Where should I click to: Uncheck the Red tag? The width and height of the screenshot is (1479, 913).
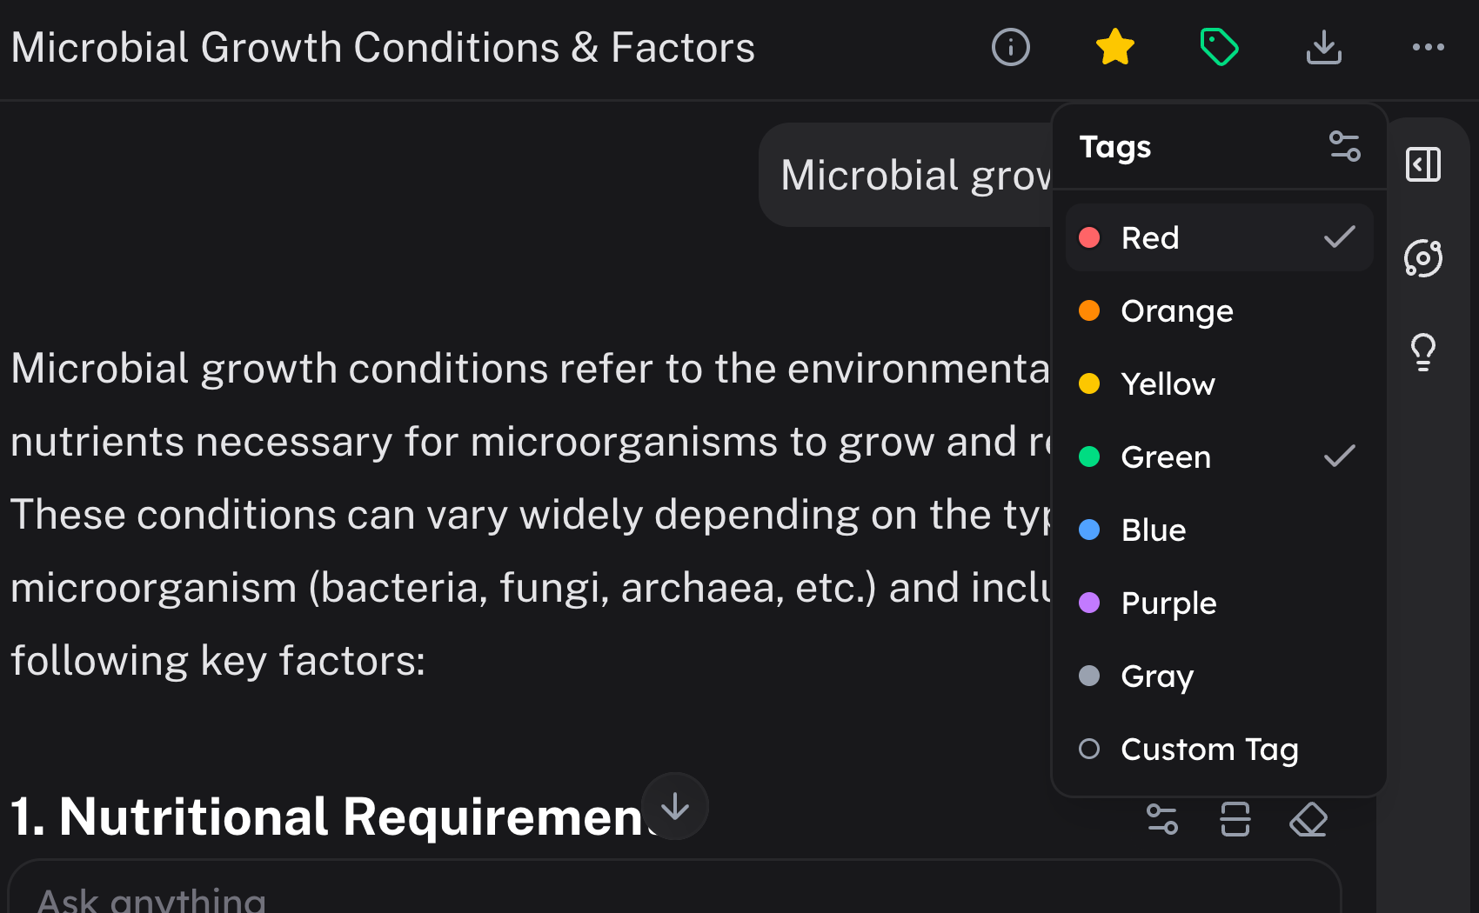coord(1219,237)
